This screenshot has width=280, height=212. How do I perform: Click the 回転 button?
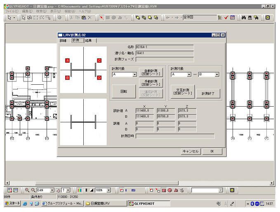[x=124, y=92]
